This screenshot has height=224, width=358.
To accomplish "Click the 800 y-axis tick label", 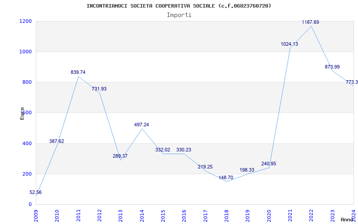I will pyautogui.click(x=27, y=82).
